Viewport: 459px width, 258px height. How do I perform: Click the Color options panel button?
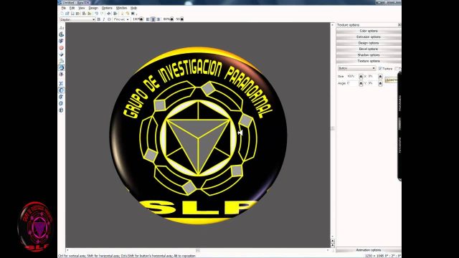tap(368, 31)
